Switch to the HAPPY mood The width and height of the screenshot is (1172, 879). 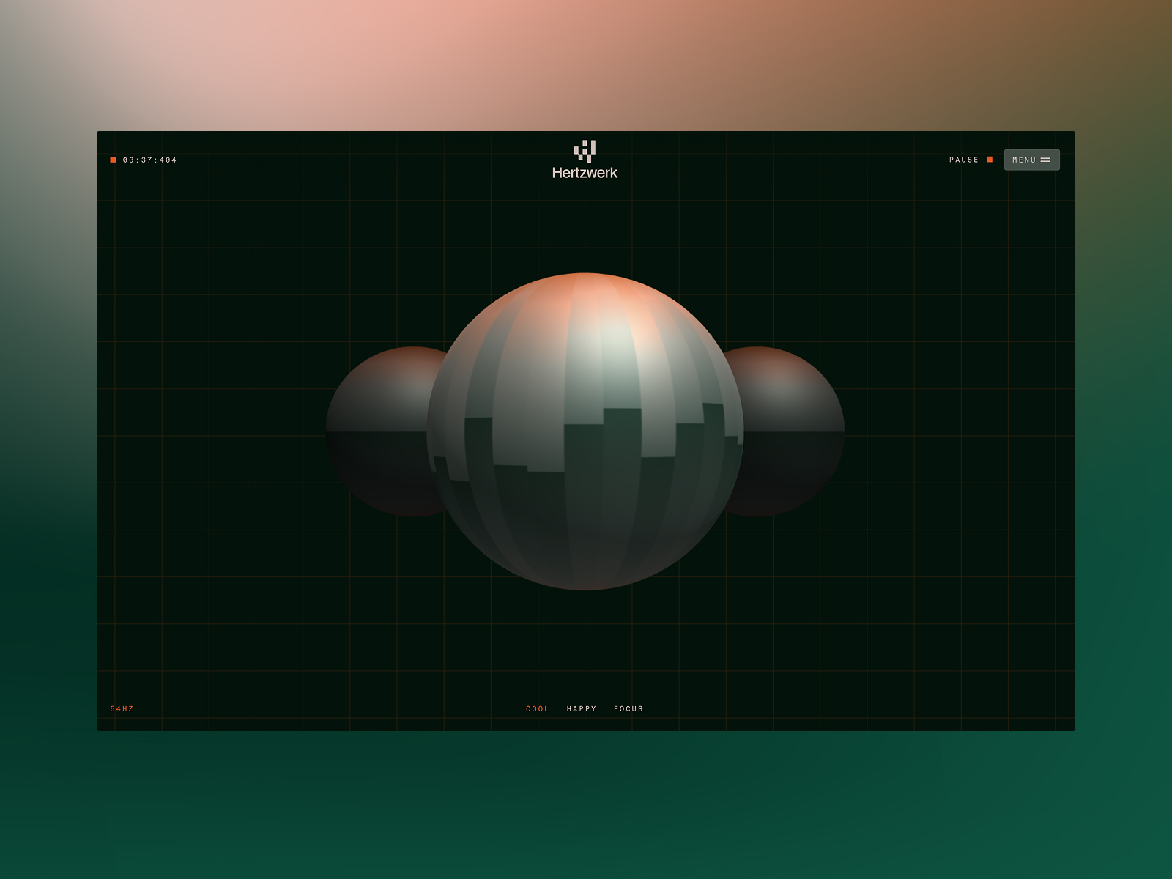582,709
